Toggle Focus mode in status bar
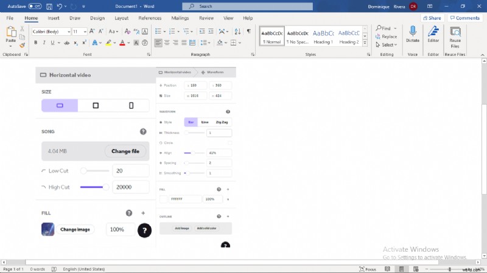This screenshot has width=487, height=273. (x=367, y=269)
